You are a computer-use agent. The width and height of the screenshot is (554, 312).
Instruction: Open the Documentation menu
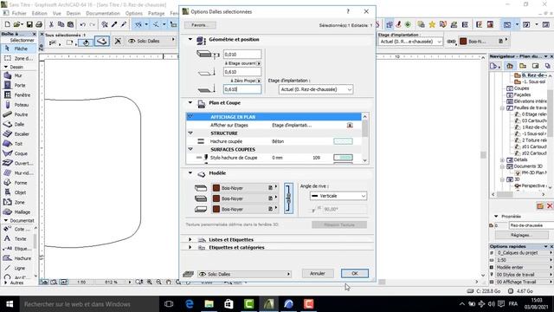pos(103,14)
